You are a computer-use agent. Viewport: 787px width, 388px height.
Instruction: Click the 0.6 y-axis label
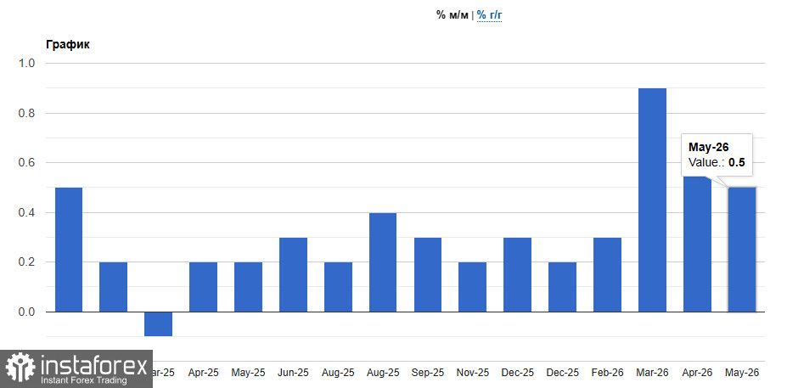pyautogui.click(x=26, y=163)
